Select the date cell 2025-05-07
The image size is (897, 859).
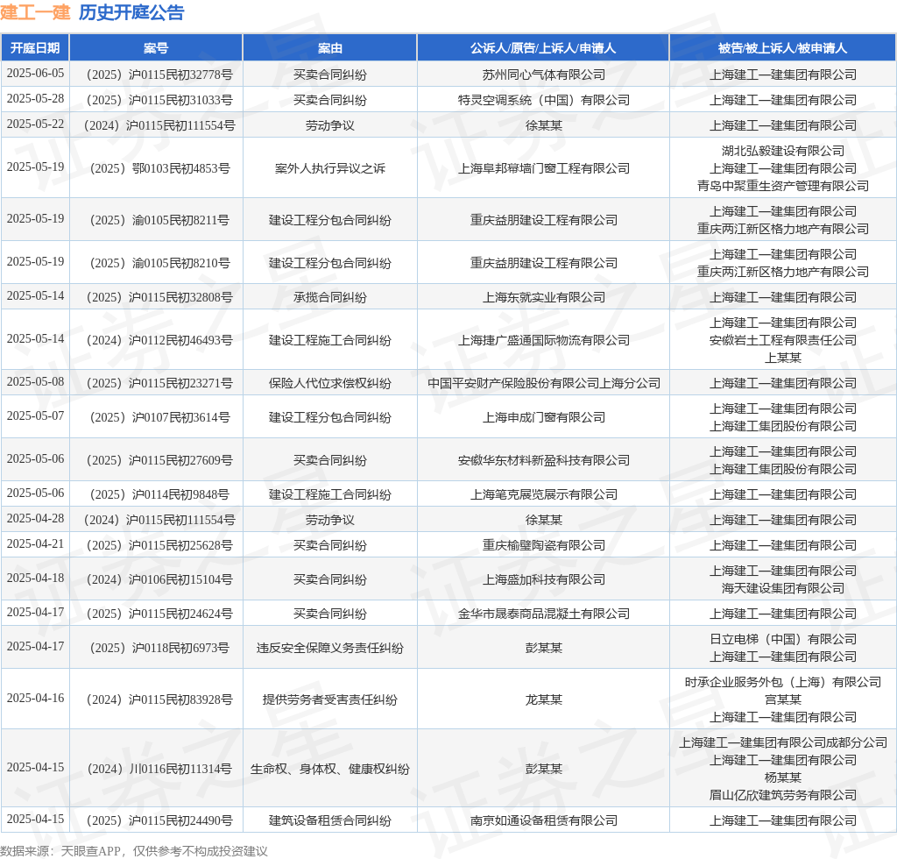click(35, 416)
